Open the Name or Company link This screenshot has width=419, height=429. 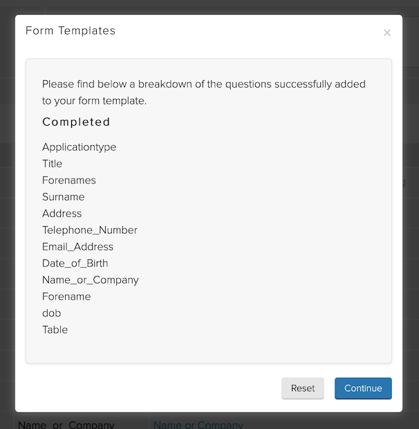click(x=198, y=424)
